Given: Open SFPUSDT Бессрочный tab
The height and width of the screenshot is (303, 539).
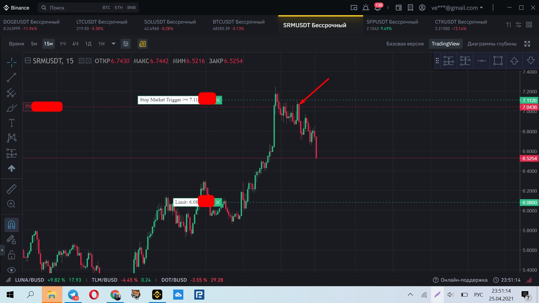Looking at the screenshot, I should (392, 25).
